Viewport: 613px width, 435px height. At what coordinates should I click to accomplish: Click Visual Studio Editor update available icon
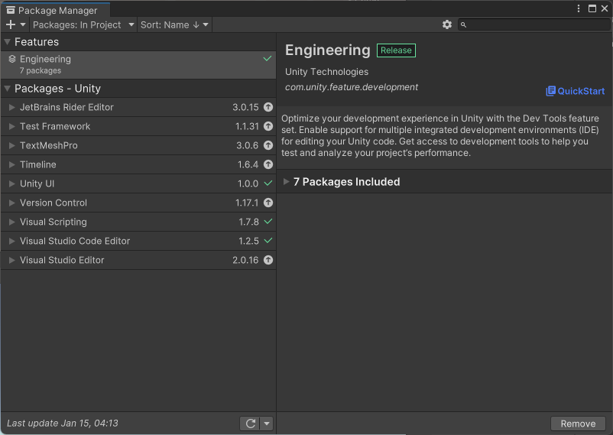[268, 260]
